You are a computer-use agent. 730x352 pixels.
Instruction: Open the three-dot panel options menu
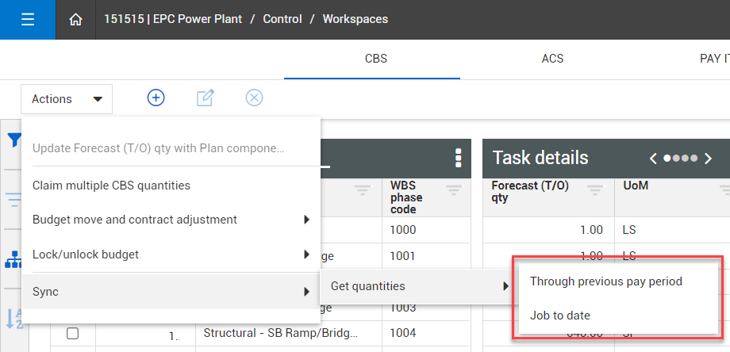458,158
